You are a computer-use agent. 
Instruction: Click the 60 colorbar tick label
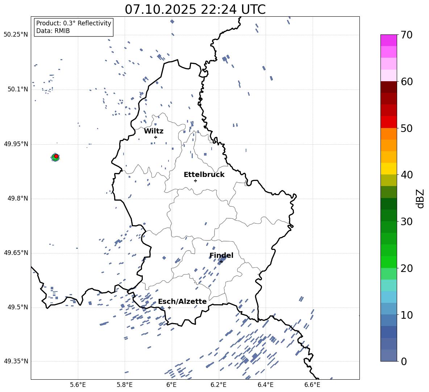407,82
